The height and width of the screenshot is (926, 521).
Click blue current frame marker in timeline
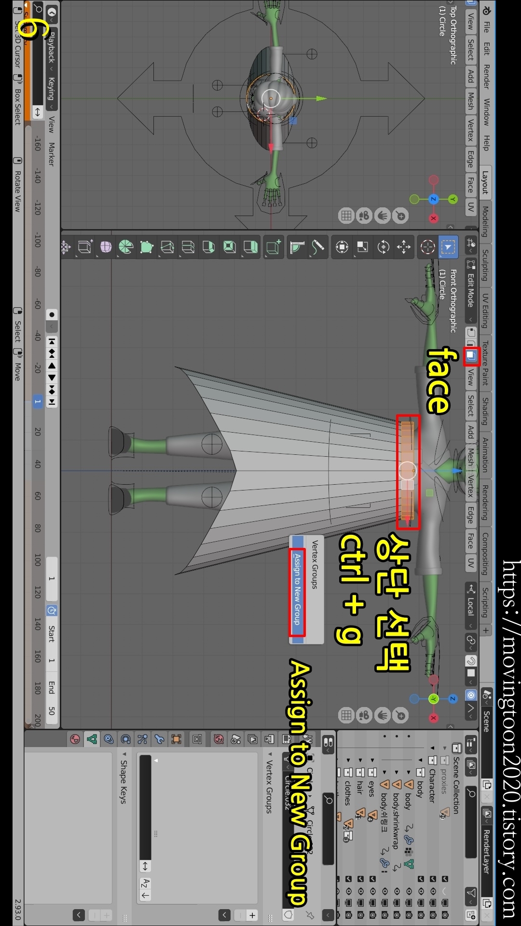click(38, 401)
